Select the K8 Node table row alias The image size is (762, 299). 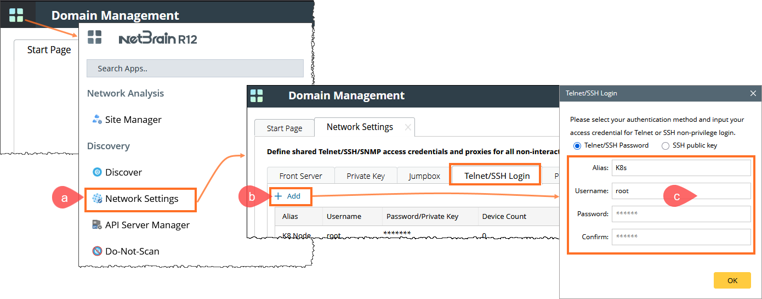297,235
